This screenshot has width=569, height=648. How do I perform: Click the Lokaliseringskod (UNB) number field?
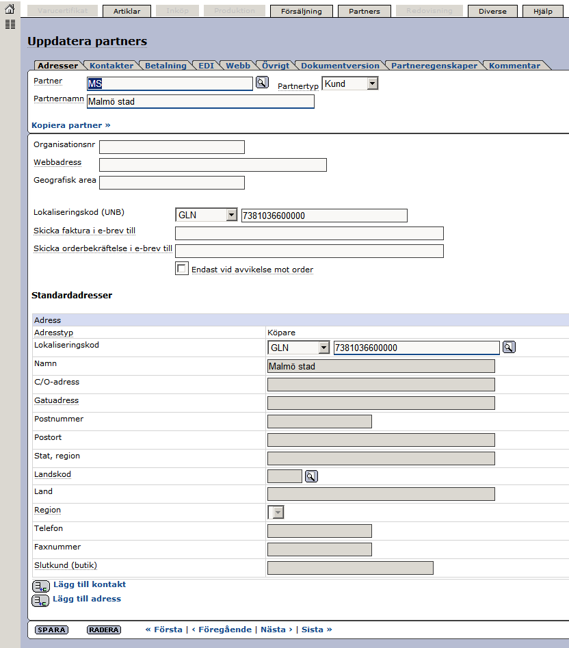(x=324, y=216)
